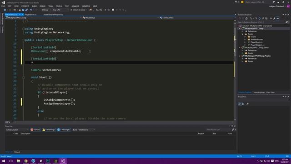Click the View Code icon in Solution Explorer
The image size is (291, 164).
pos(271,18)
